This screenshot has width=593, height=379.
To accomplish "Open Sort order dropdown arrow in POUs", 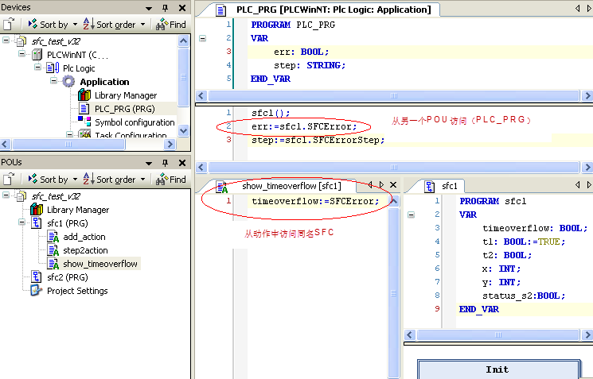I will point(142,180).
